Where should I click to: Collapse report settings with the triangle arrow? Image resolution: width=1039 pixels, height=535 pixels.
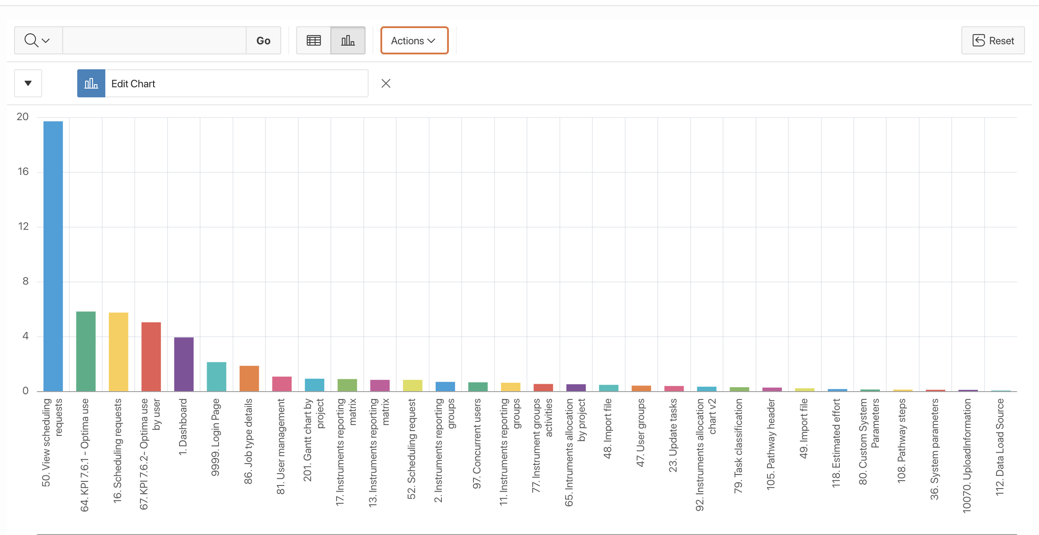[x=28, y=83]
